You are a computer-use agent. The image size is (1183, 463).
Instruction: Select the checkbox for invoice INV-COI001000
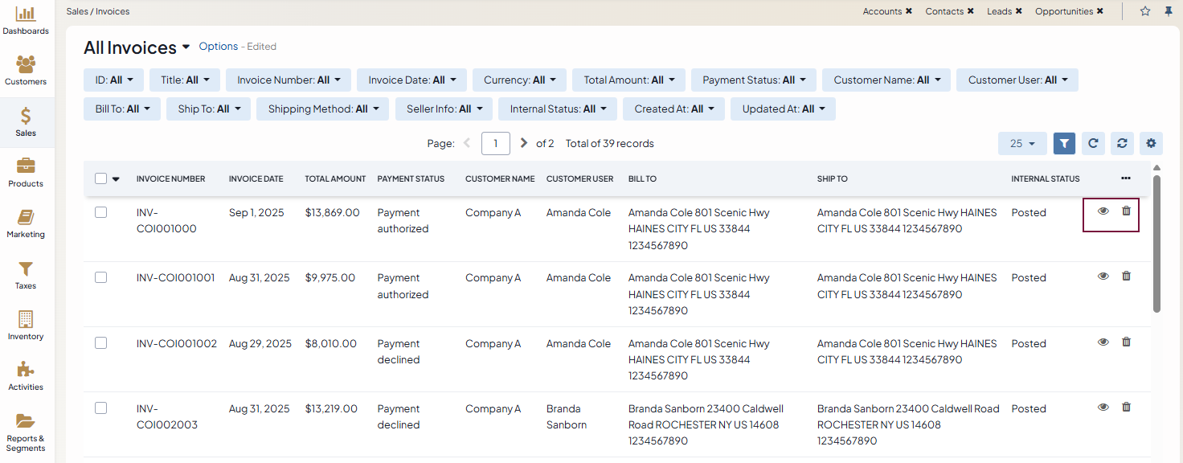pos(101,212)
